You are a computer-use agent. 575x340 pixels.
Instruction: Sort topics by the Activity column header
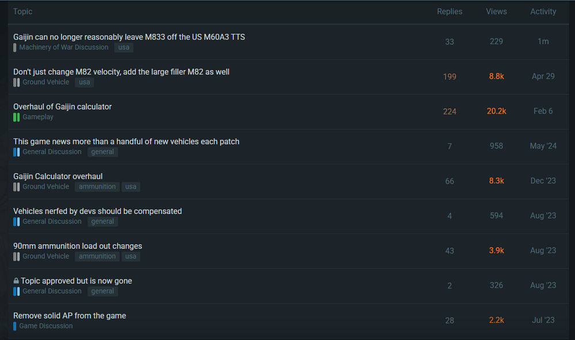[543, 11]
